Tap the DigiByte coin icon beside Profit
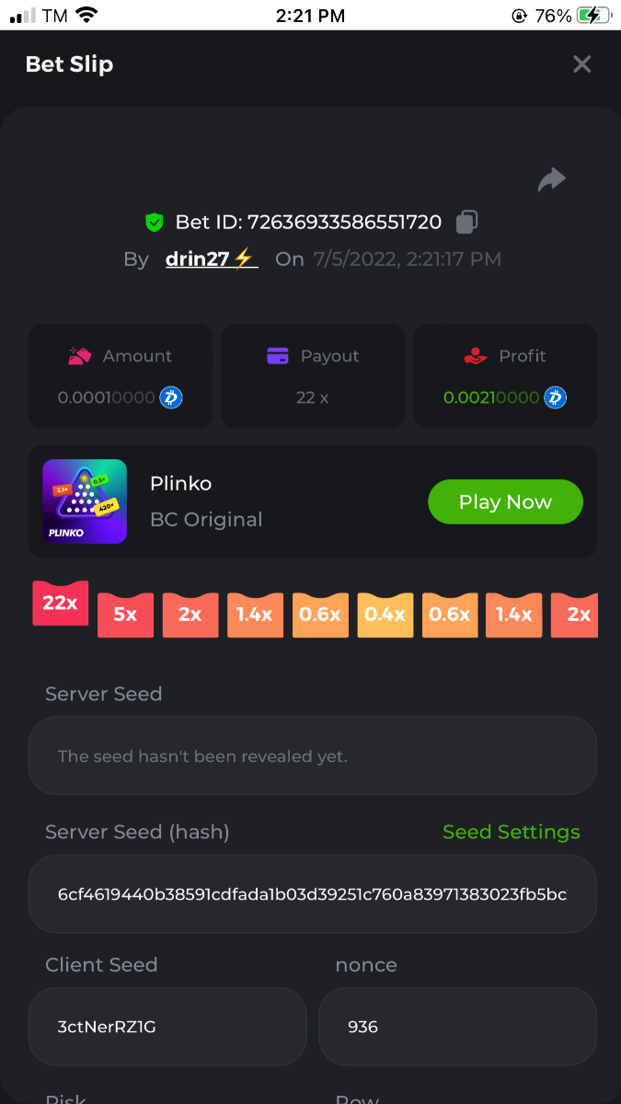The height and width of the screenshot is (1104, 621). point(555,397)
